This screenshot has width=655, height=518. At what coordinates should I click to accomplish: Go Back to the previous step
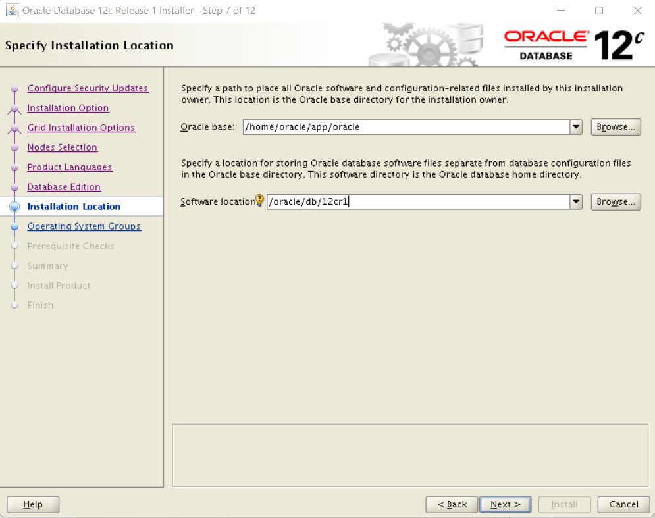coord(452,505)
